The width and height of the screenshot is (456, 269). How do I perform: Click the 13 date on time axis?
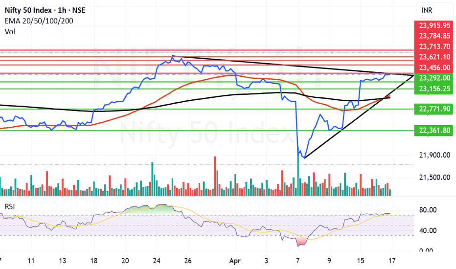tap(62, 261)
